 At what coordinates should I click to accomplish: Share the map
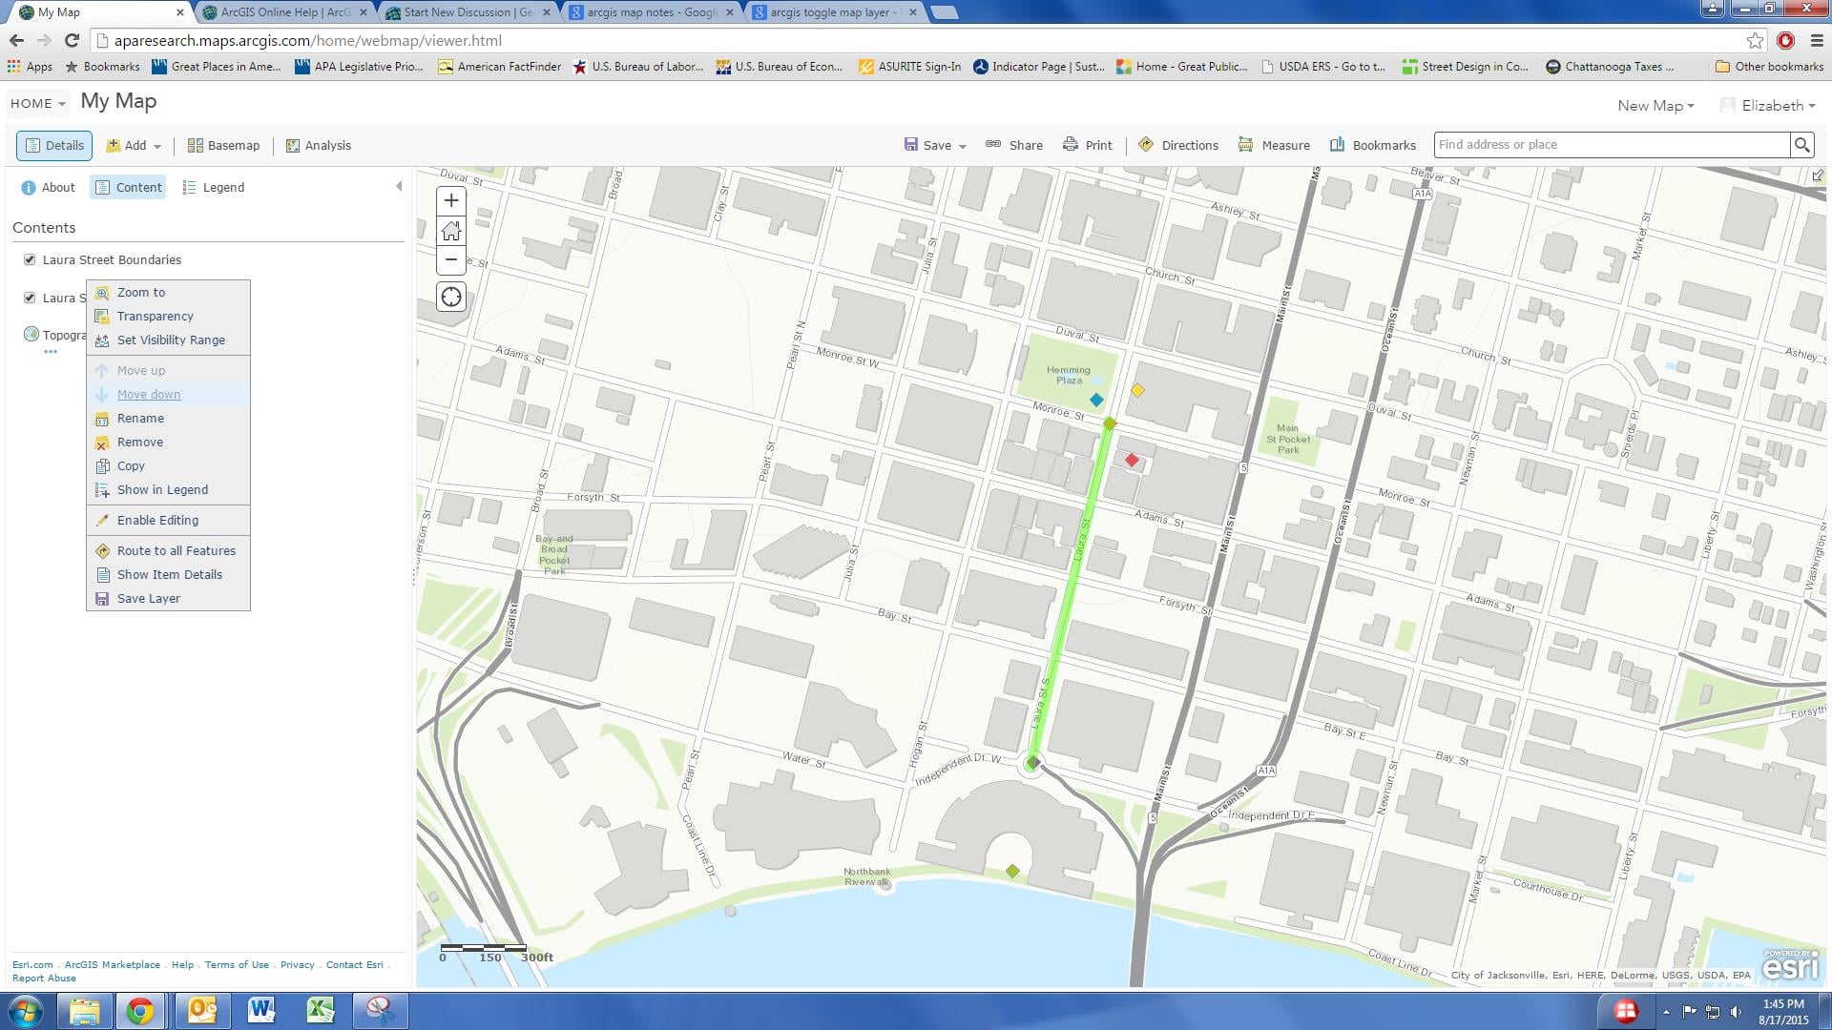pyautogui.click(x=1014, y=145)
